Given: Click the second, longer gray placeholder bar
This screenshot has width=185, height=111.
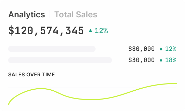Looking at the screenshot, I should (x=60, y=60).
